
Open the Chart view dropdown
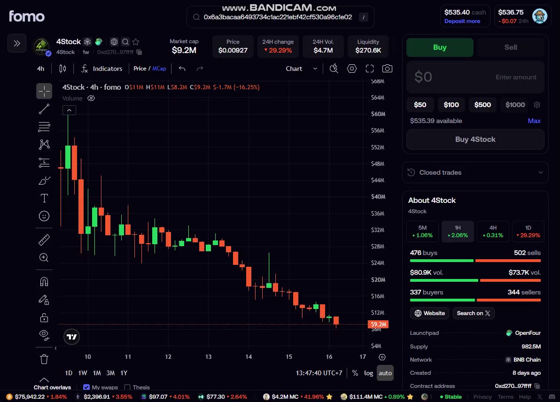pos(302,69)
